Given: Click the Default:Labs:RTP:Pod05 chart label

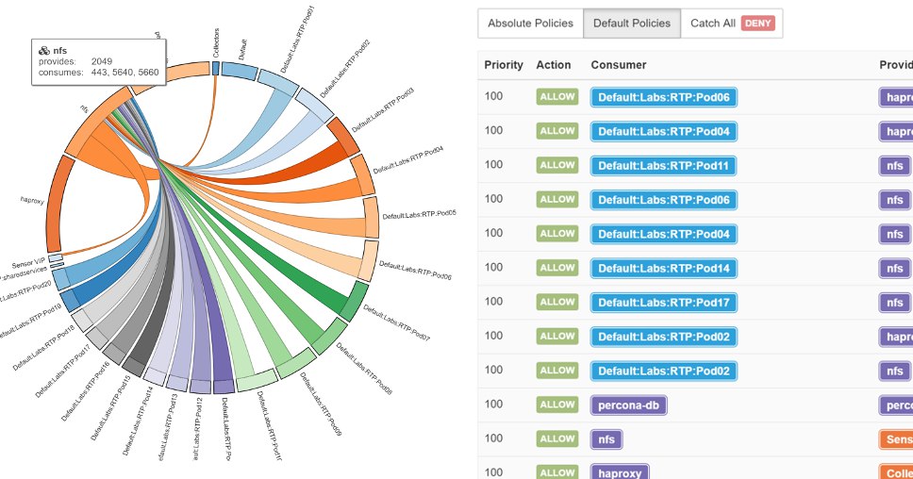Looking at the screenshot, I should tap(419, 214).
